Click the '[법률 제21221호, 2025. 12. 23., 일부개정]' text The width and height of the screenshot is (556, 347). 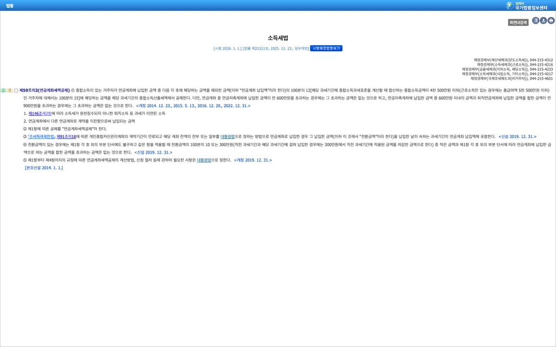coord(276,48)
